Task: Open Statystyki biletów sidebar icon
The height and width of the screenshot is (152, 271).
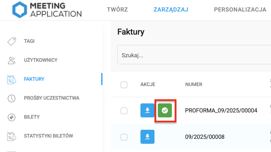Action: (x=12, y=136)
